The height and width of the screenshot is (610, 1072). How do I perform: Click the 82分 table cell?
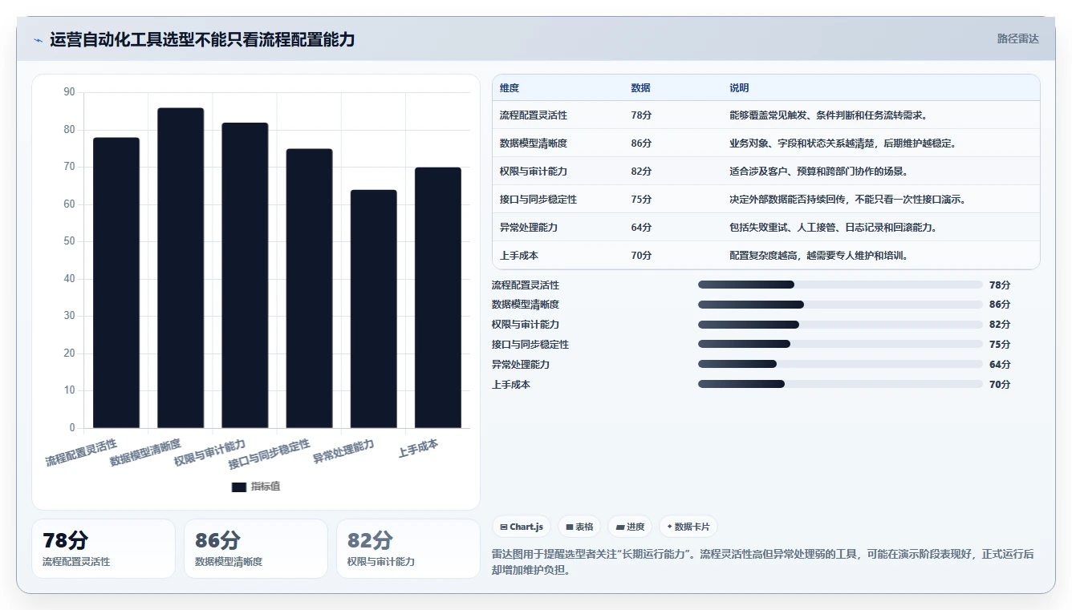point(642,172)
